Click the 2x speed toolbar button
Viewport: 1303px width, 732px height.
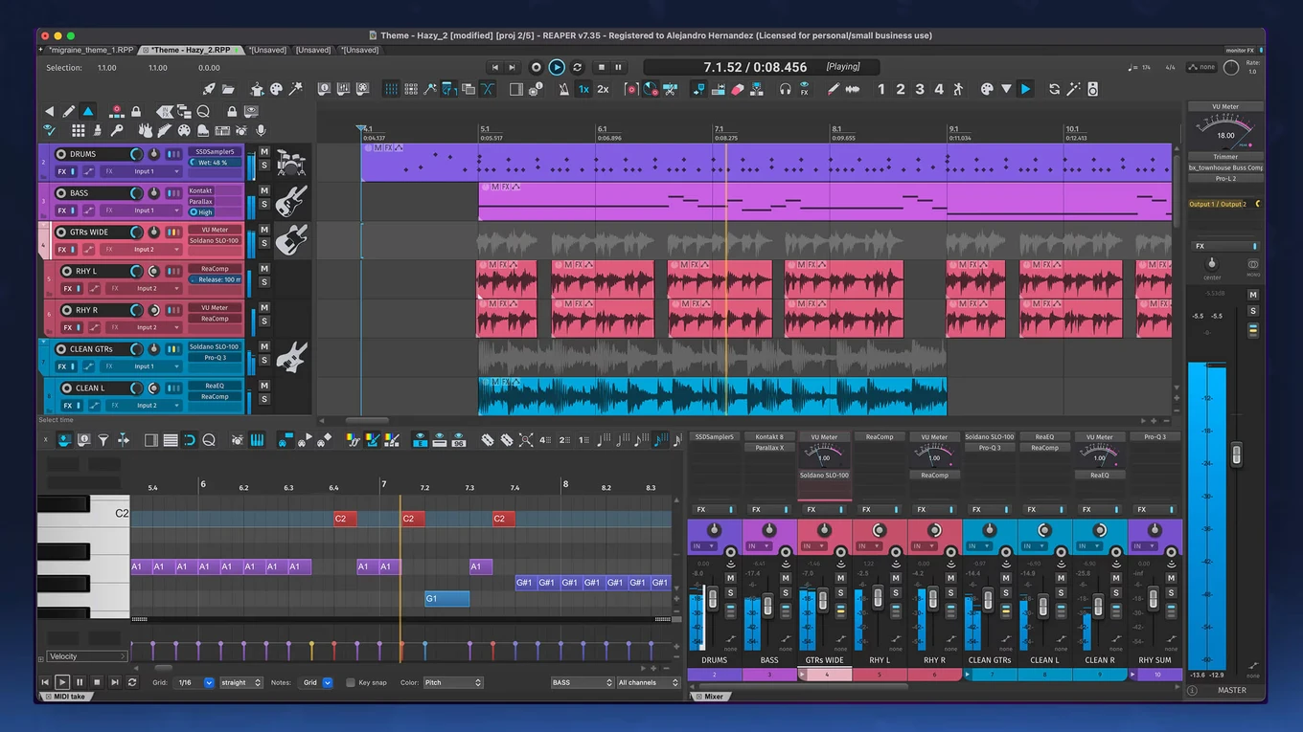click(x=603, y=89)
